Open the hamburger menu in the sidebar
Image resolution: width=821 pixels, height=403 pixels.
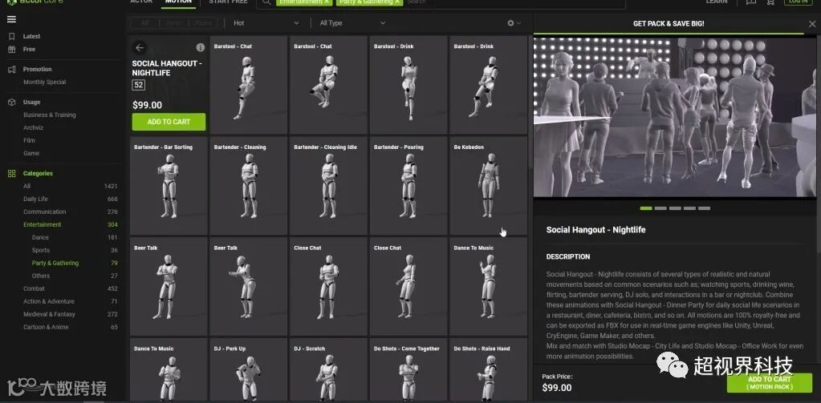pyautogui.click(x=11, y=19)
